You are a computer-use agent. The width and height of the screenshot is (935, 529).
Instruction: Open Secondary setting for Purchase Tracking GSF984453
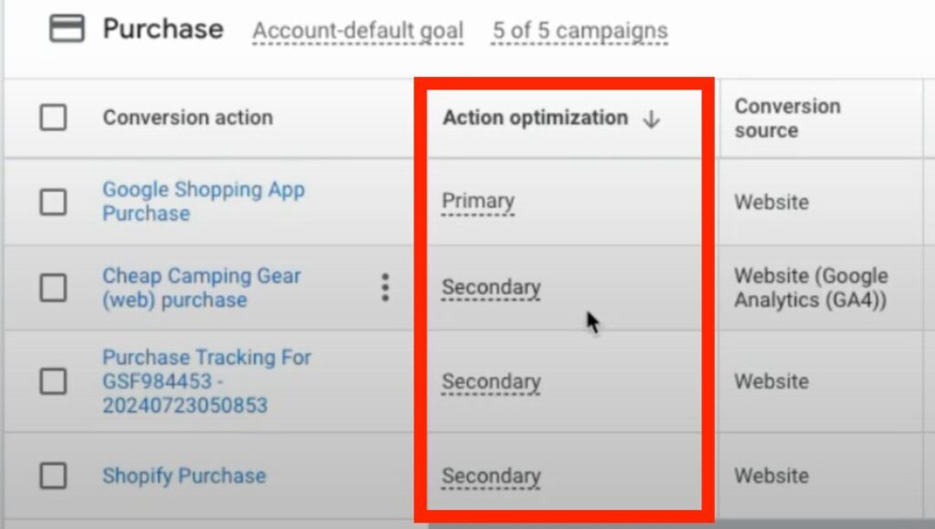[490, 381]
